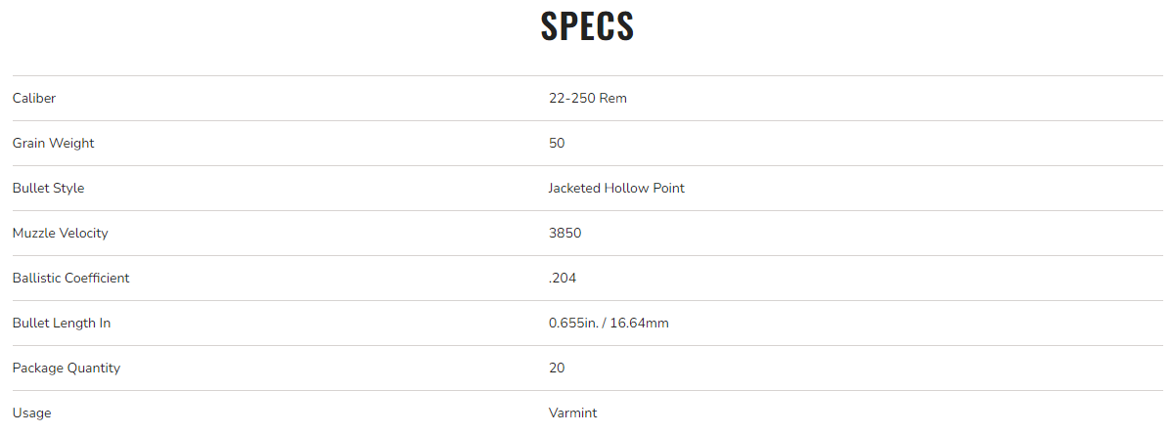1173x434 pixels.
Task: Select the grain weight value 50
Action: pos(557,143)
